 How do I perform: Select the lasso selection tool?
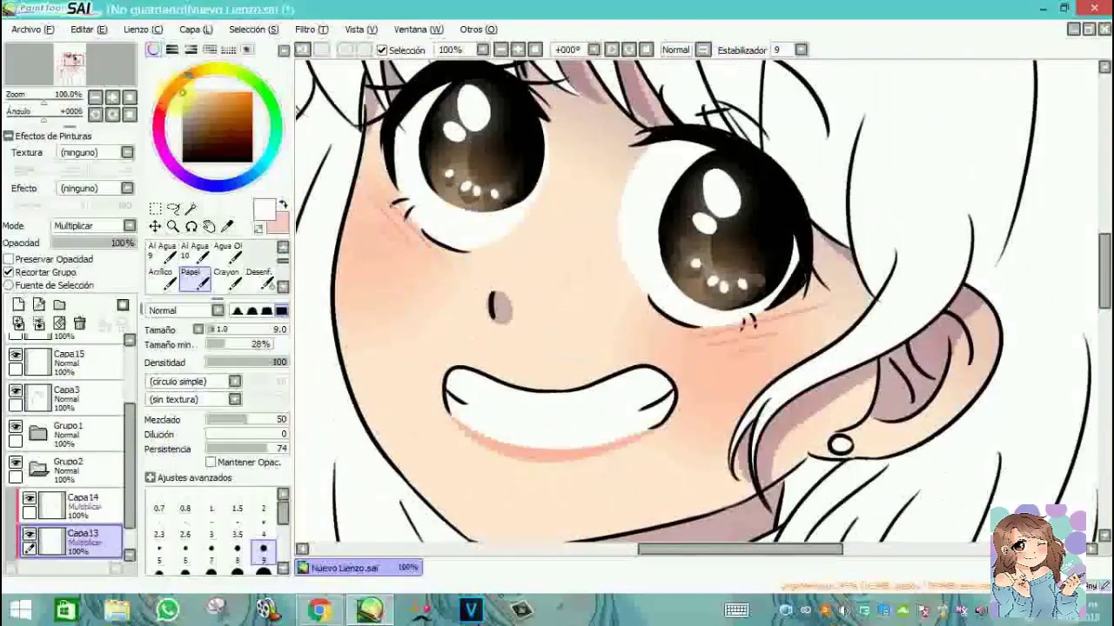(173, 209)
